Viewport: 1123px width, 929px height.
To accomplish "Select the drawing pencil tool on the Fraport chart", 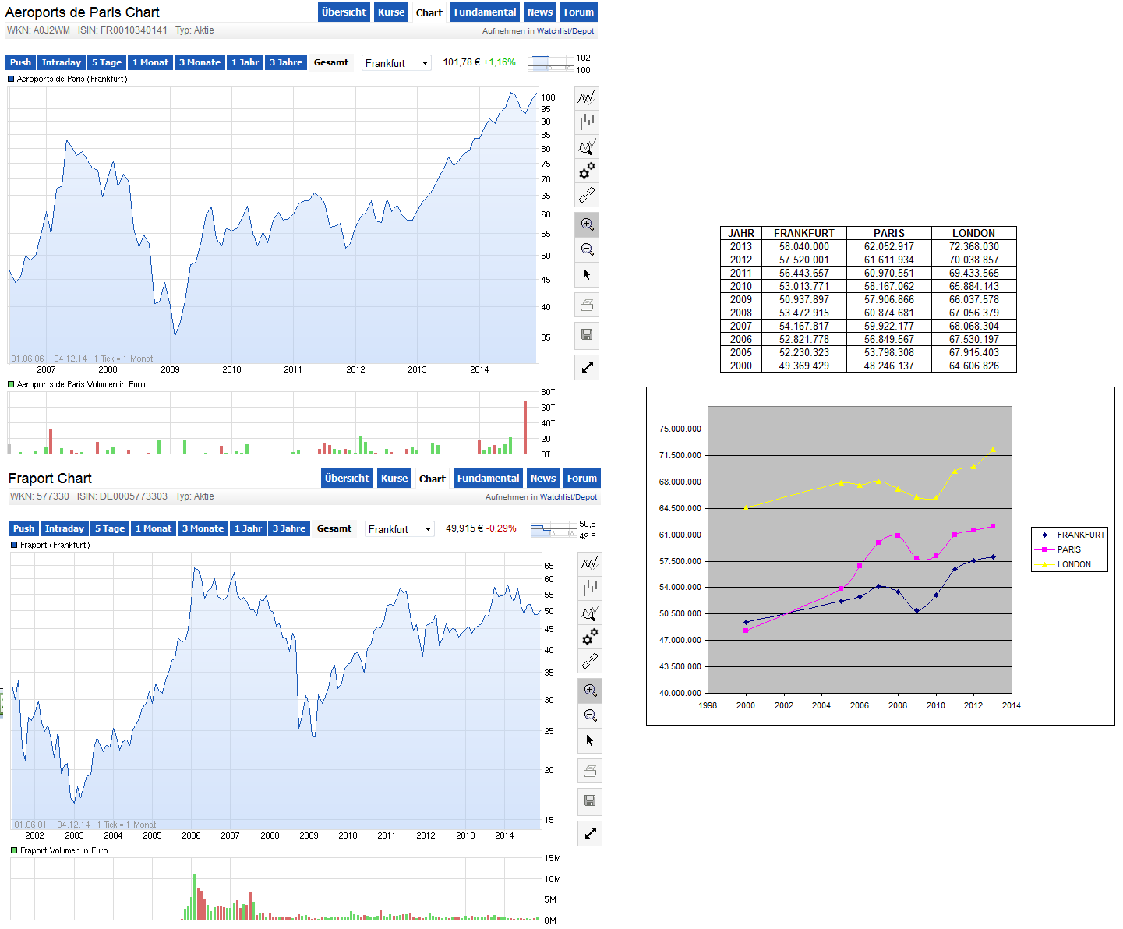I will click(x=590, y=661).
